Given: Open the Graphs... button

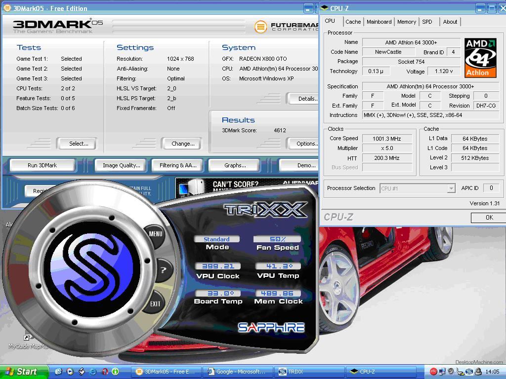Looking at the screenshot, I should [235, 165].
